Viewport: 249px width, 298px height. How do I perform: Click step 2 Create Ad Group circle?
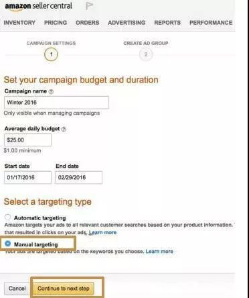click(x=146, y=54)
